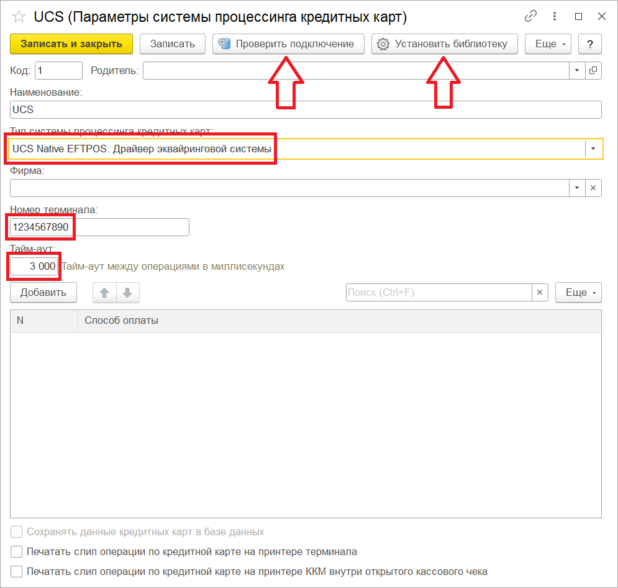Install the library with Установить библиотеку

tap(445, 44)
